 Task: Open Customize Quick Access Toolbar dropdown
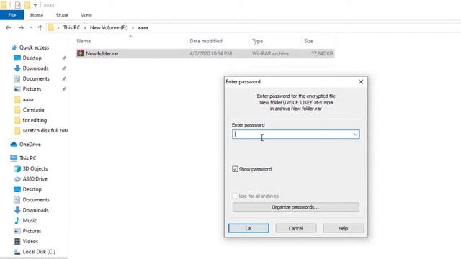pos(35,5)
